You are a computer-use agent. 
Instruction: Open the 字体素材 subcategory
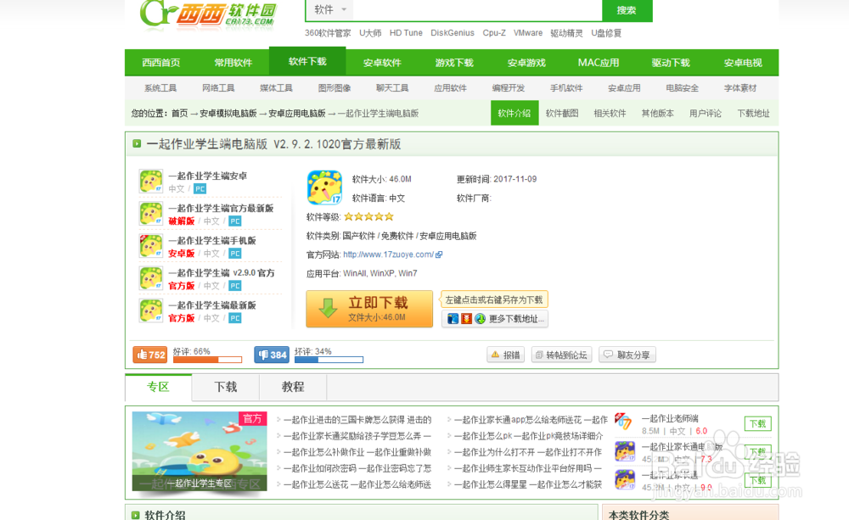[x=739, y=88]
